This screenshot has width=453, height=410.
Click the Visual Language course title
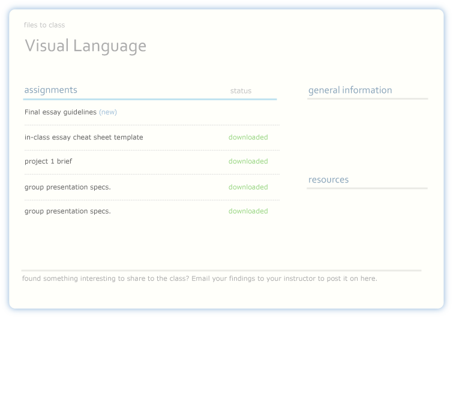tap(85, 46)
